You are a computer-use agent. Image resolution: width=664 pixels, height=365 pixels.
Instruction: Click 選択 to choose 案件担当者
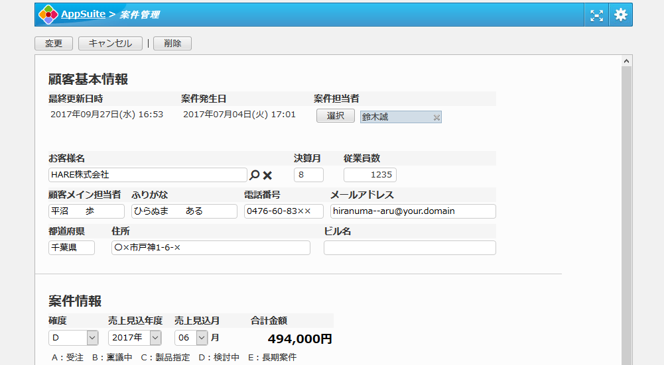coord(336,116)
